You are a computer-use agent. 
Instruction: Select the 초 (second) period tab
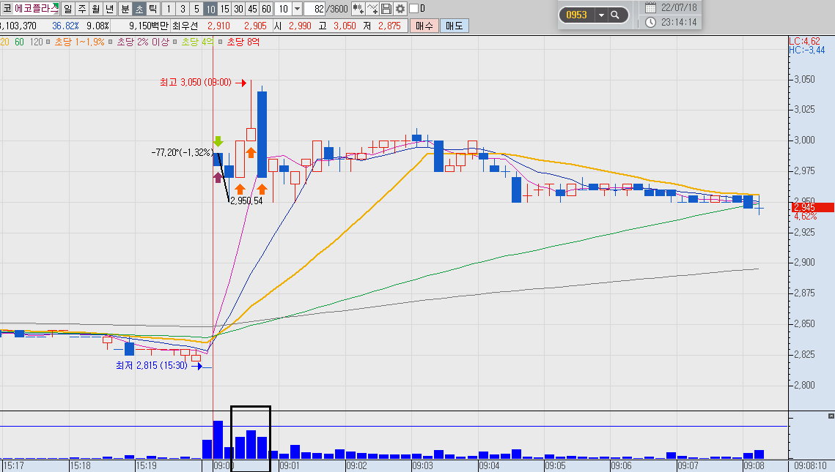click(139, 9)
